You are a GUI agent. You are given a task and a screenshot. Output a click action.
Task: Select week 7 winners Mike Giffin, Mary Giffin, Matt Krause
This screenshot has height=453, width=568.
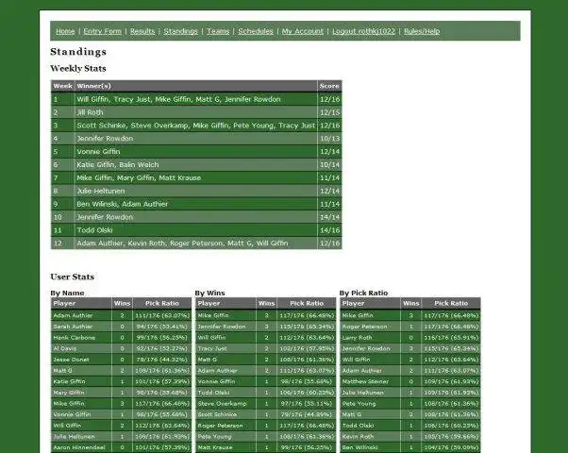139,178
